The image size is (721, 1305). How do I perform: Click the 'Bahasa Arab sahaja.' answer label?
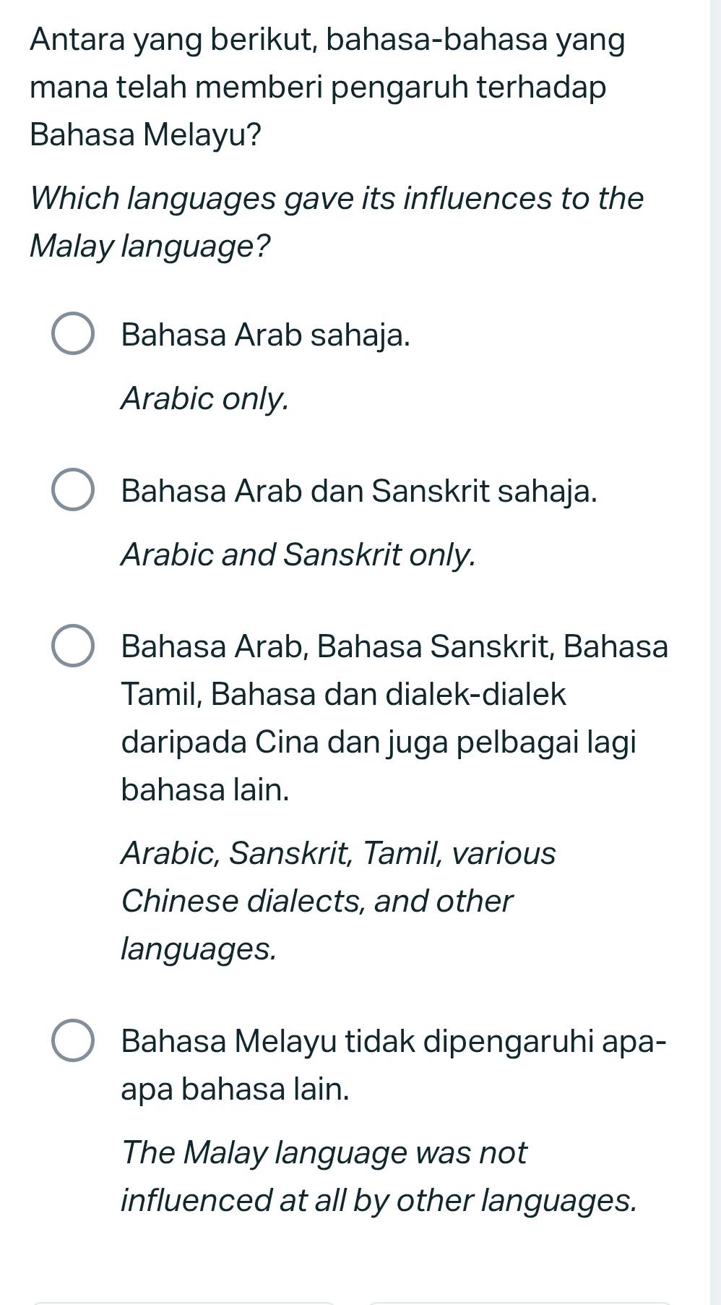coord(266,335)
